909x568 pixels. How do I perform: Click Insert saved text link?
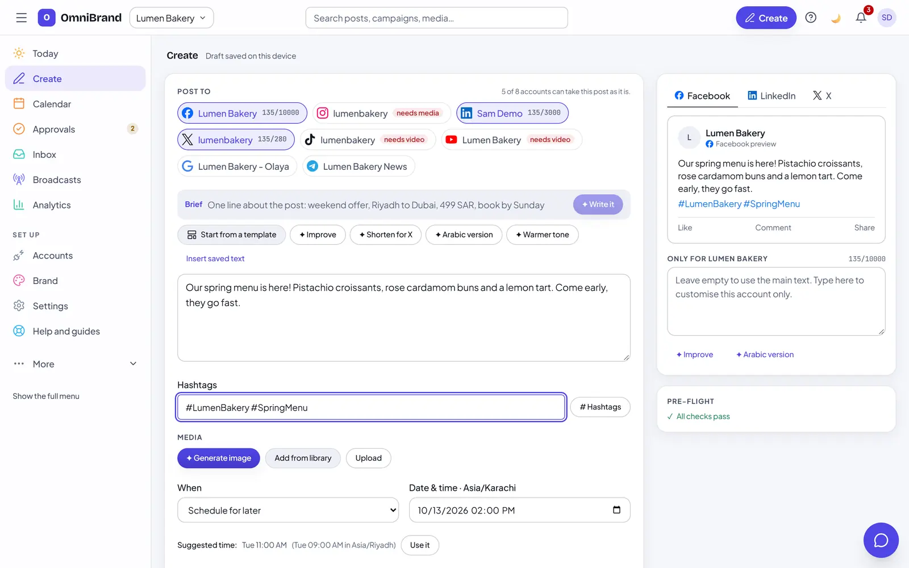coord(215,258)
